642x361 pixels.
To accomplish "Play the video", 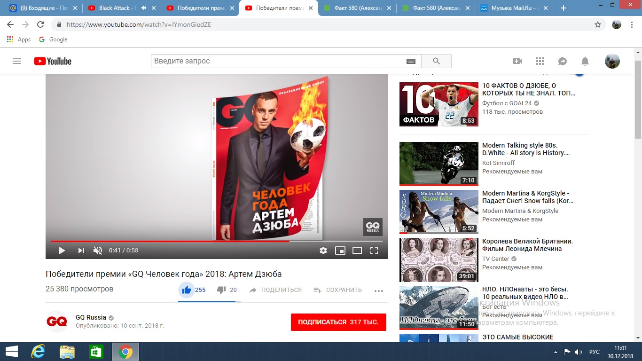I will click(x=62, y=251).
